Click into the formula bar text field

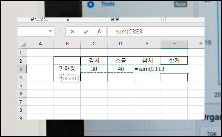[x=156, y=32]
